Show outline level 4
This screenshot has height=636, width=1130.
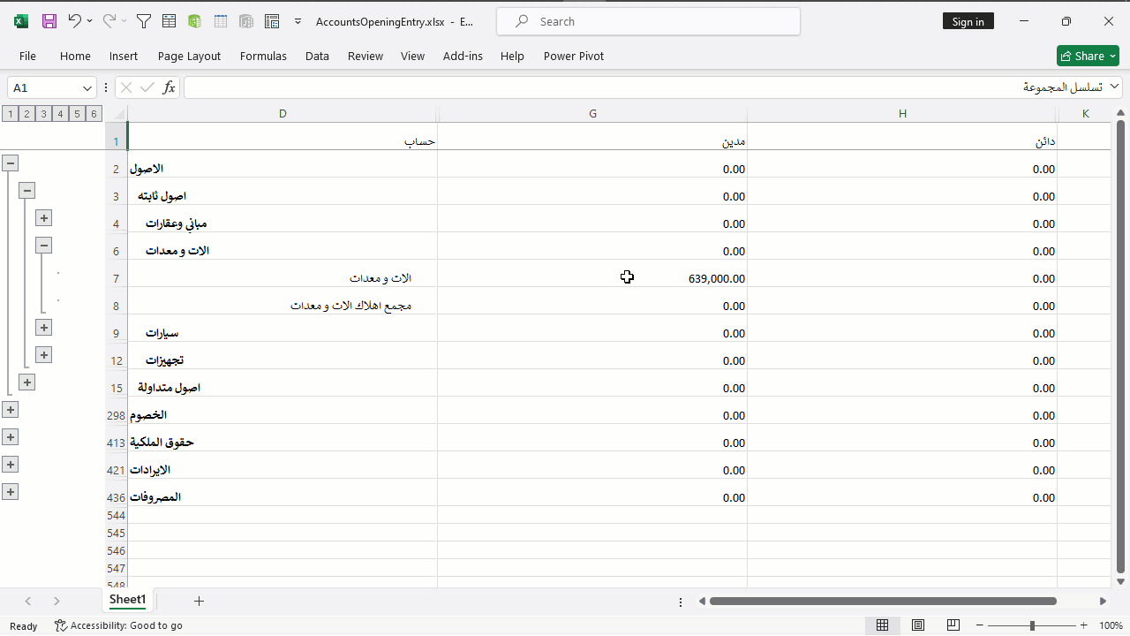click(60, 114)
